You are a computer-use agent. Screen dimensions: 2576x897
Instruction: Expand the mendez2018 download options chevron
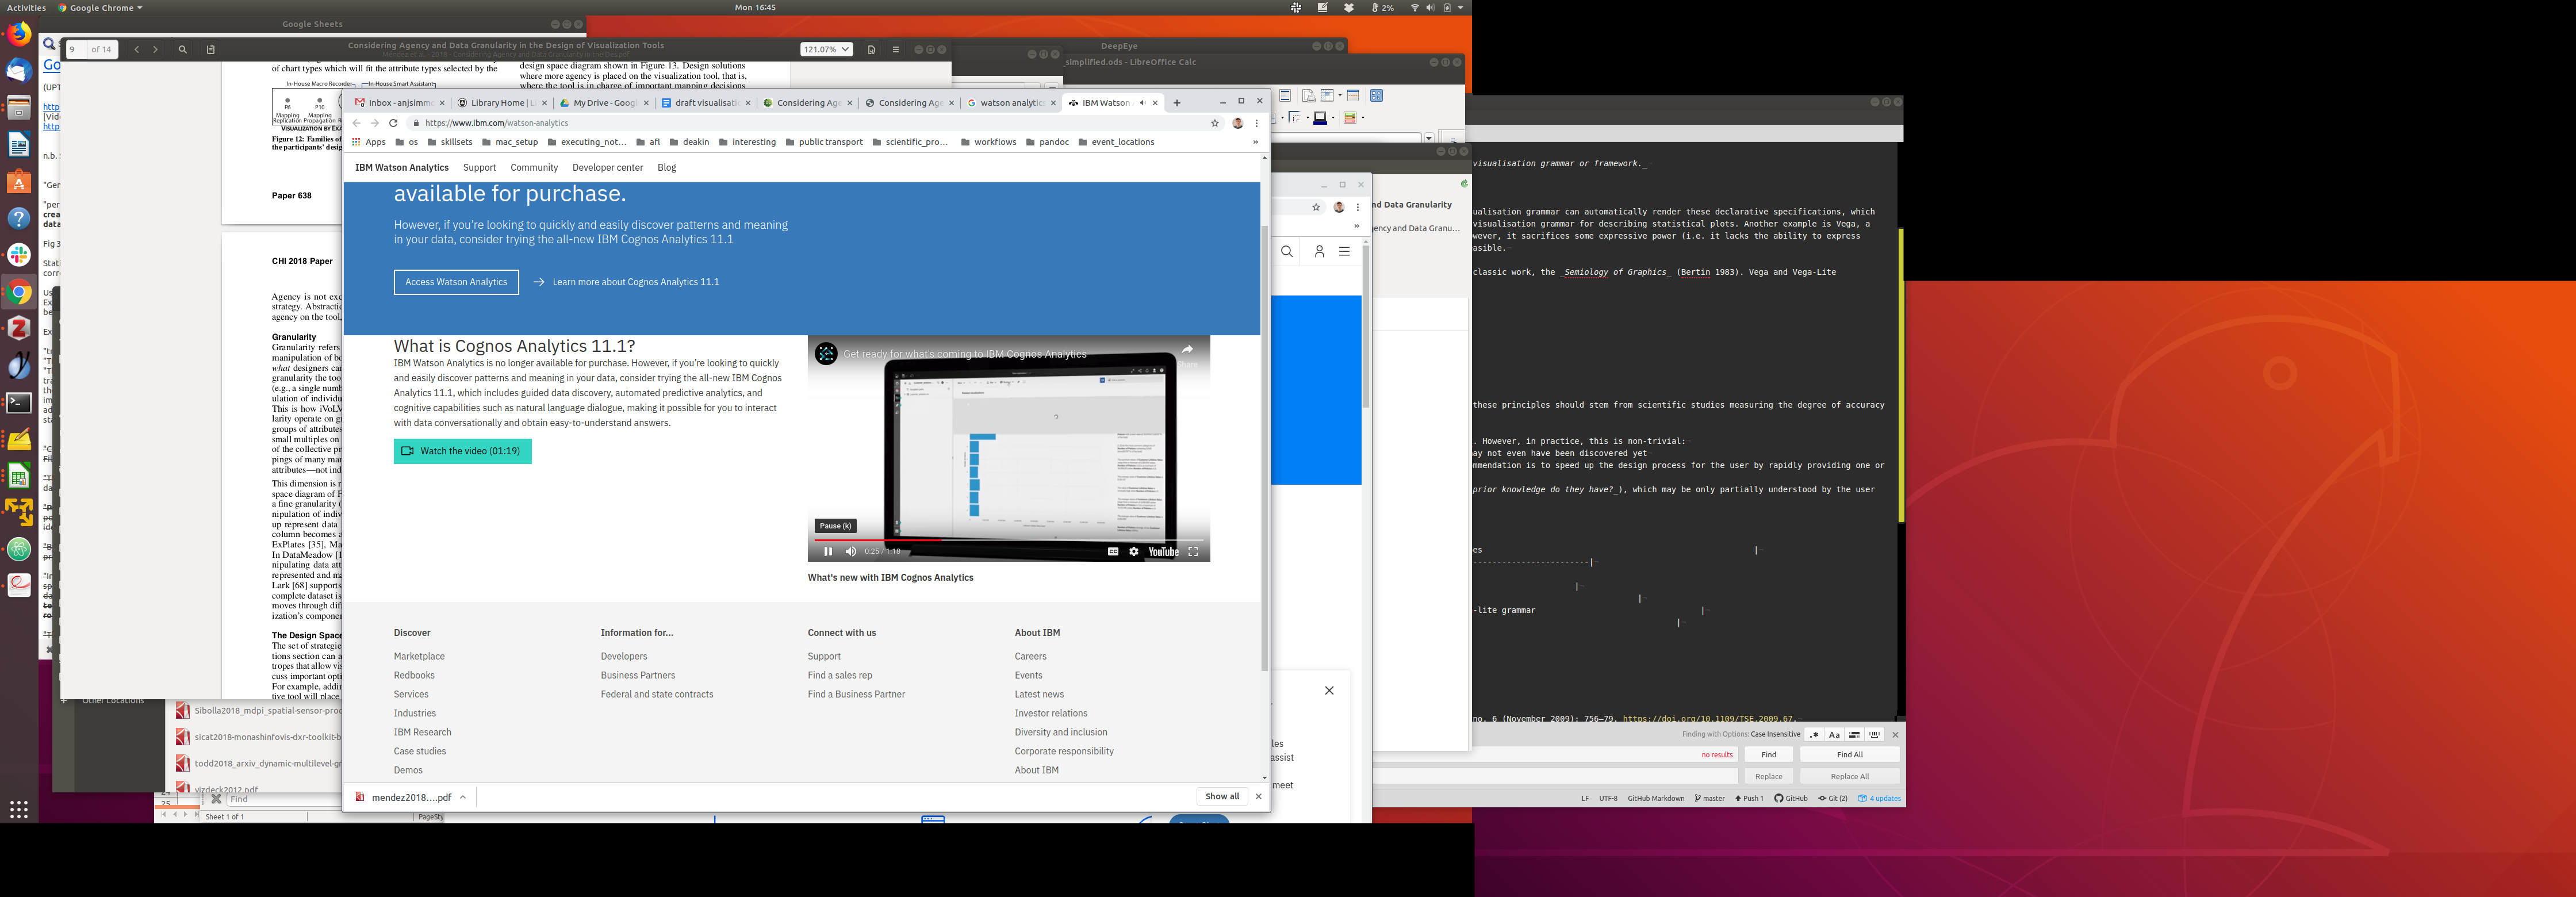[x=463, y=797]
